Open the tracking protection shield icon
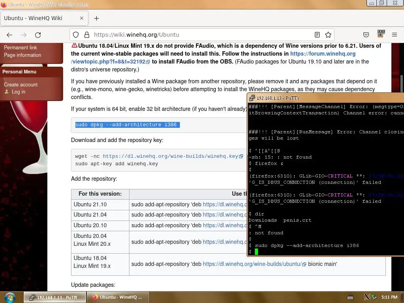Viewport: 404px width, 303px height. (x=76, y=35)
